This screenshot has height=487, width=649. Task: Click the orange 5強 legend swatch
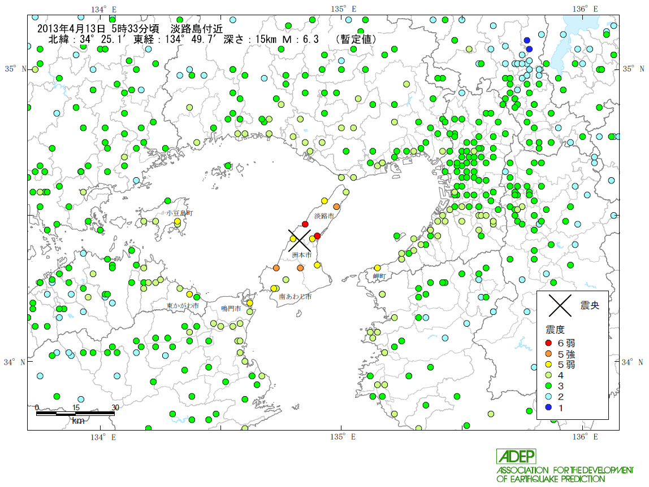point(548,354)
